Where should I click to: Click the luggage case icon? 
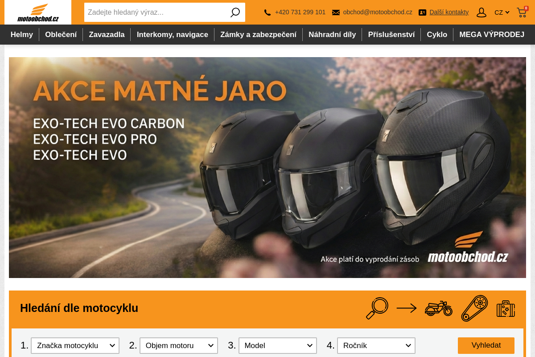pyautogui.click(x=506, y=308)
